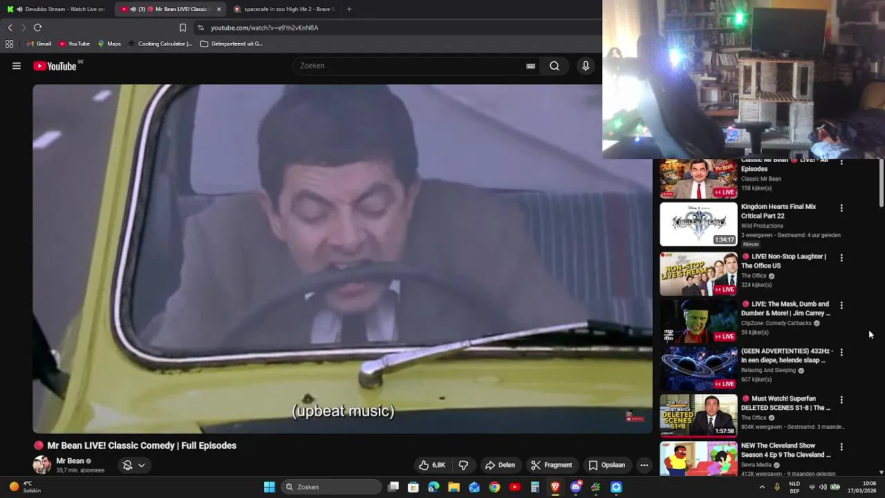Dislike the video with thumbs down
Viewport: 885px width, 498px height.
pos(463,465)
